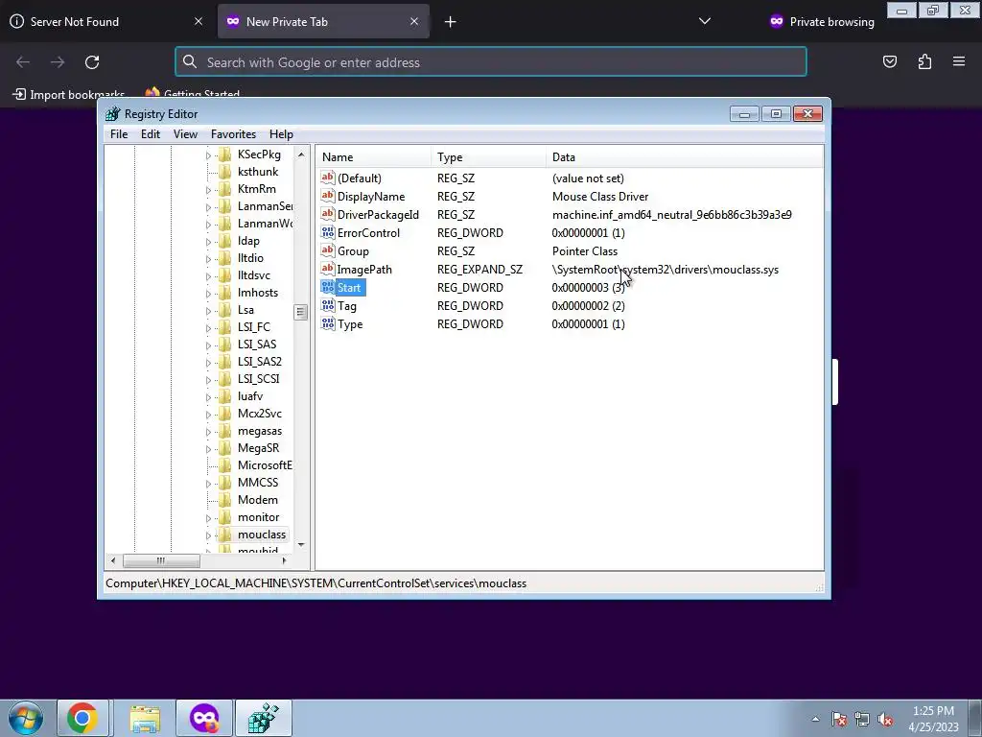Open Firefox application hamburger menu

tap(959, 61)
